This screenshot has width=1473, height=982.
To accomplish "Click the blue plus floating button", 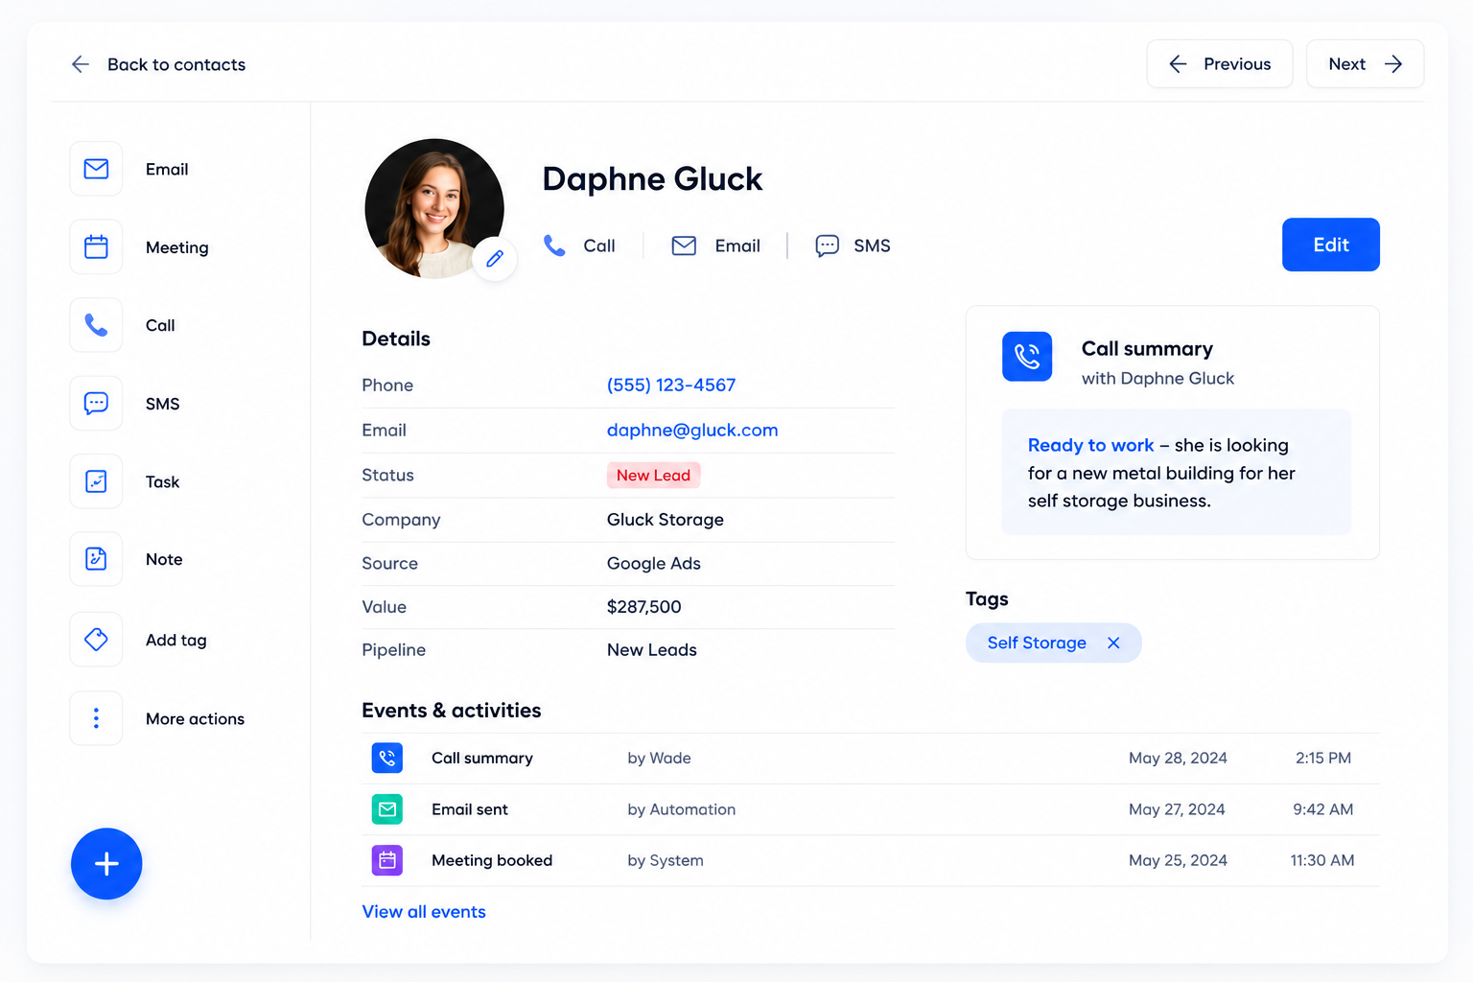I will 106,864.
